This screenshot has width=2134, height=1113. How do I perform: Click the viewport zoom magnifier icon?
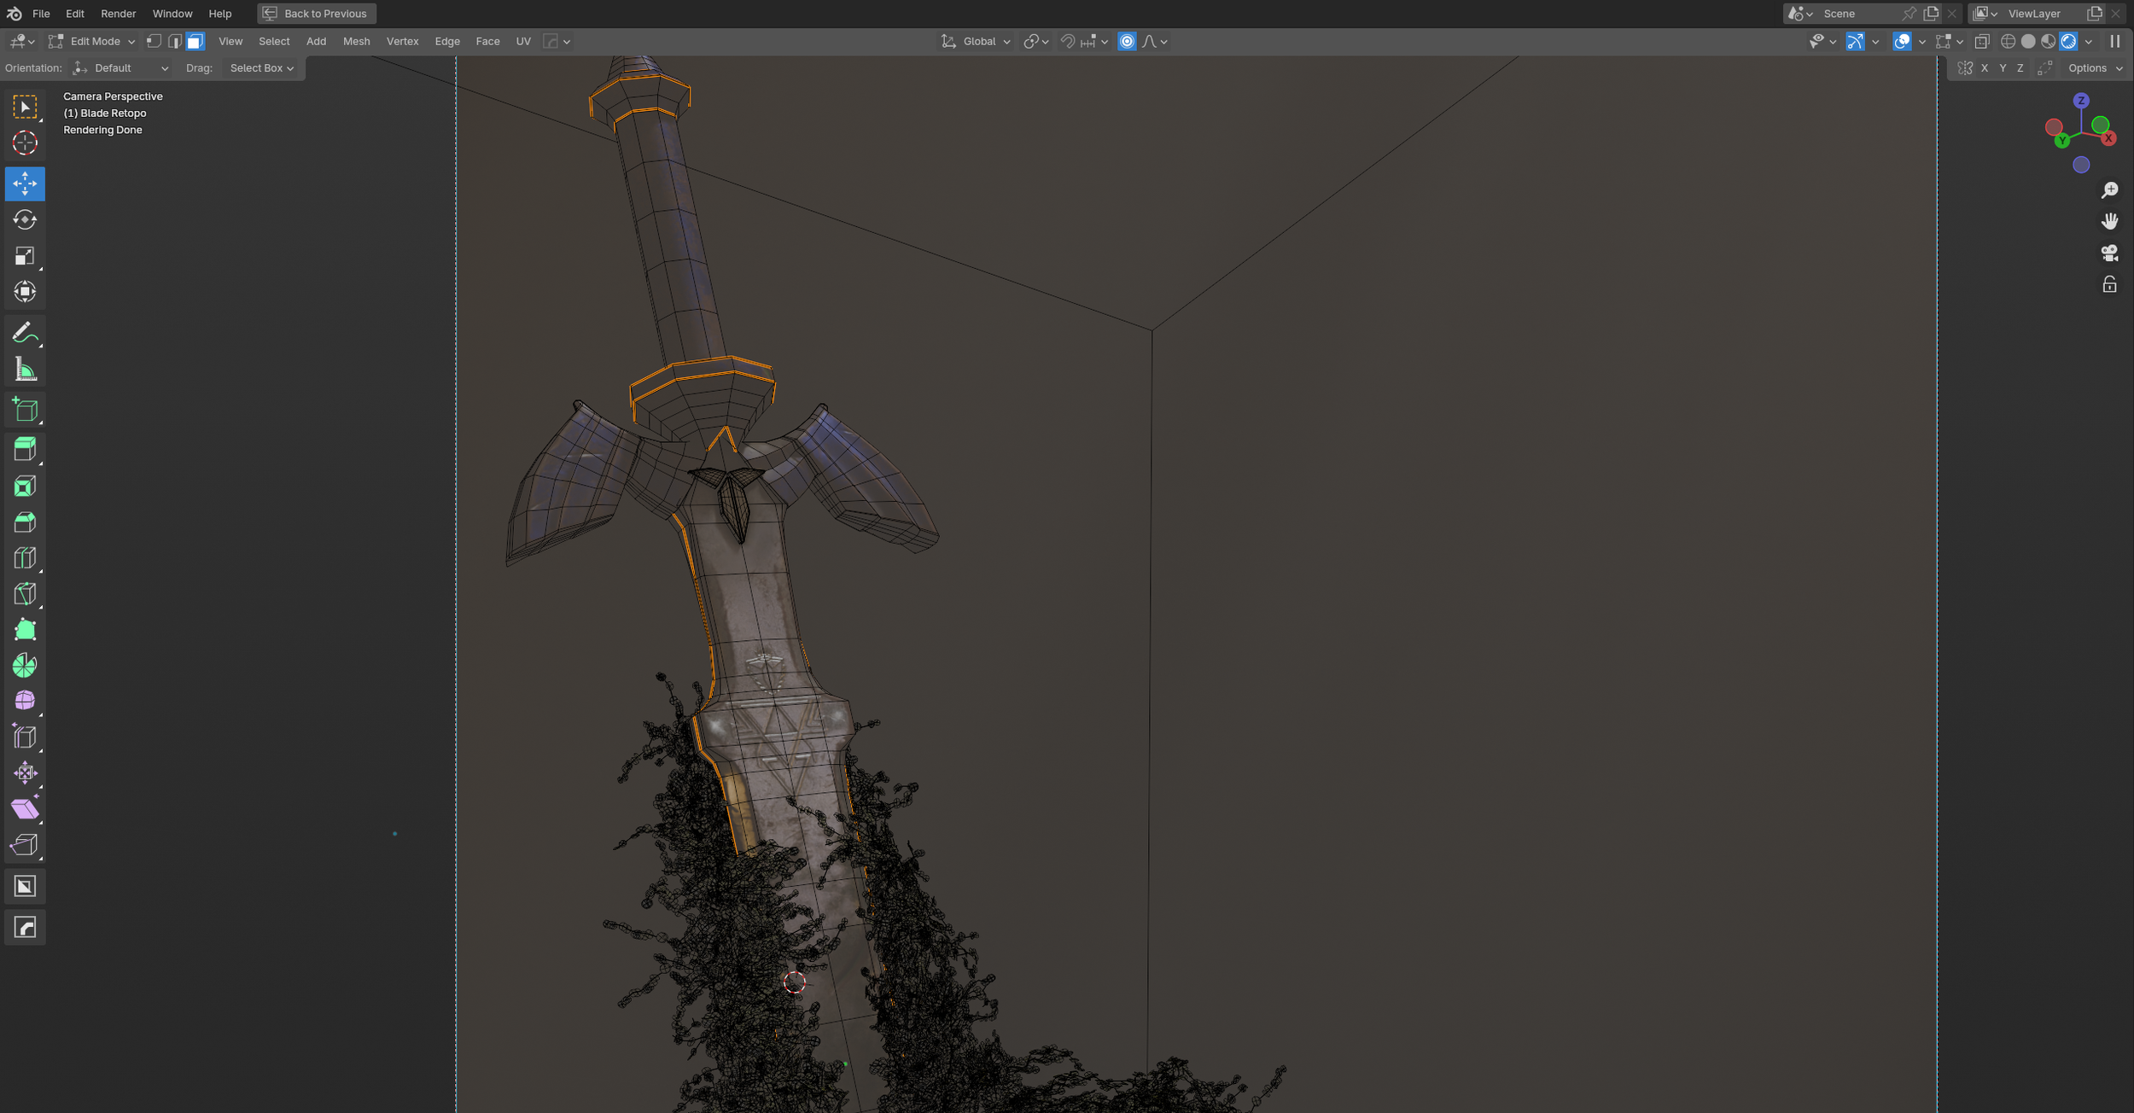coord(2109,189)
